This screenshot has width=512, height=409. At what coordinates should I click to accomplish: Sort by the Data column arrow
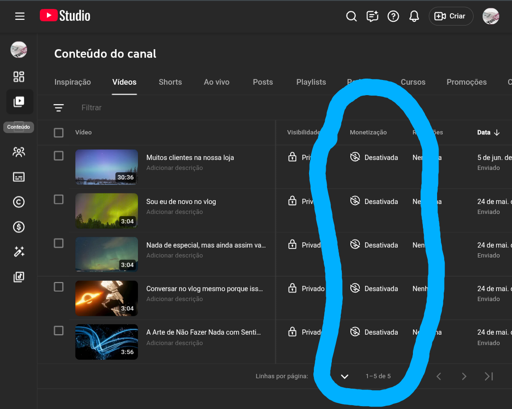pyautogui.click(x=496, y=133)
